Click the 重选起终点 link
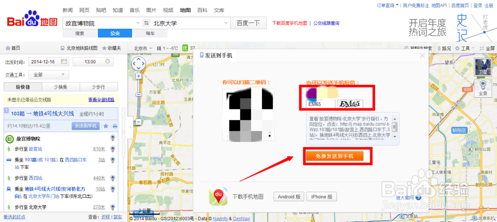497x222 pixels. pyautogui.click(x=14, y=217)
